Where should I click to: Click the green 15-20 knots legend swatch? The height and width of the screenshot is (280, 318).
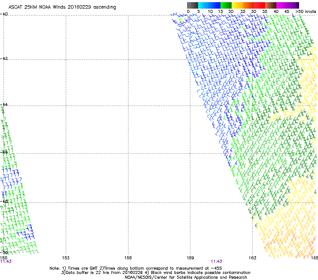[x=226, y=5]
